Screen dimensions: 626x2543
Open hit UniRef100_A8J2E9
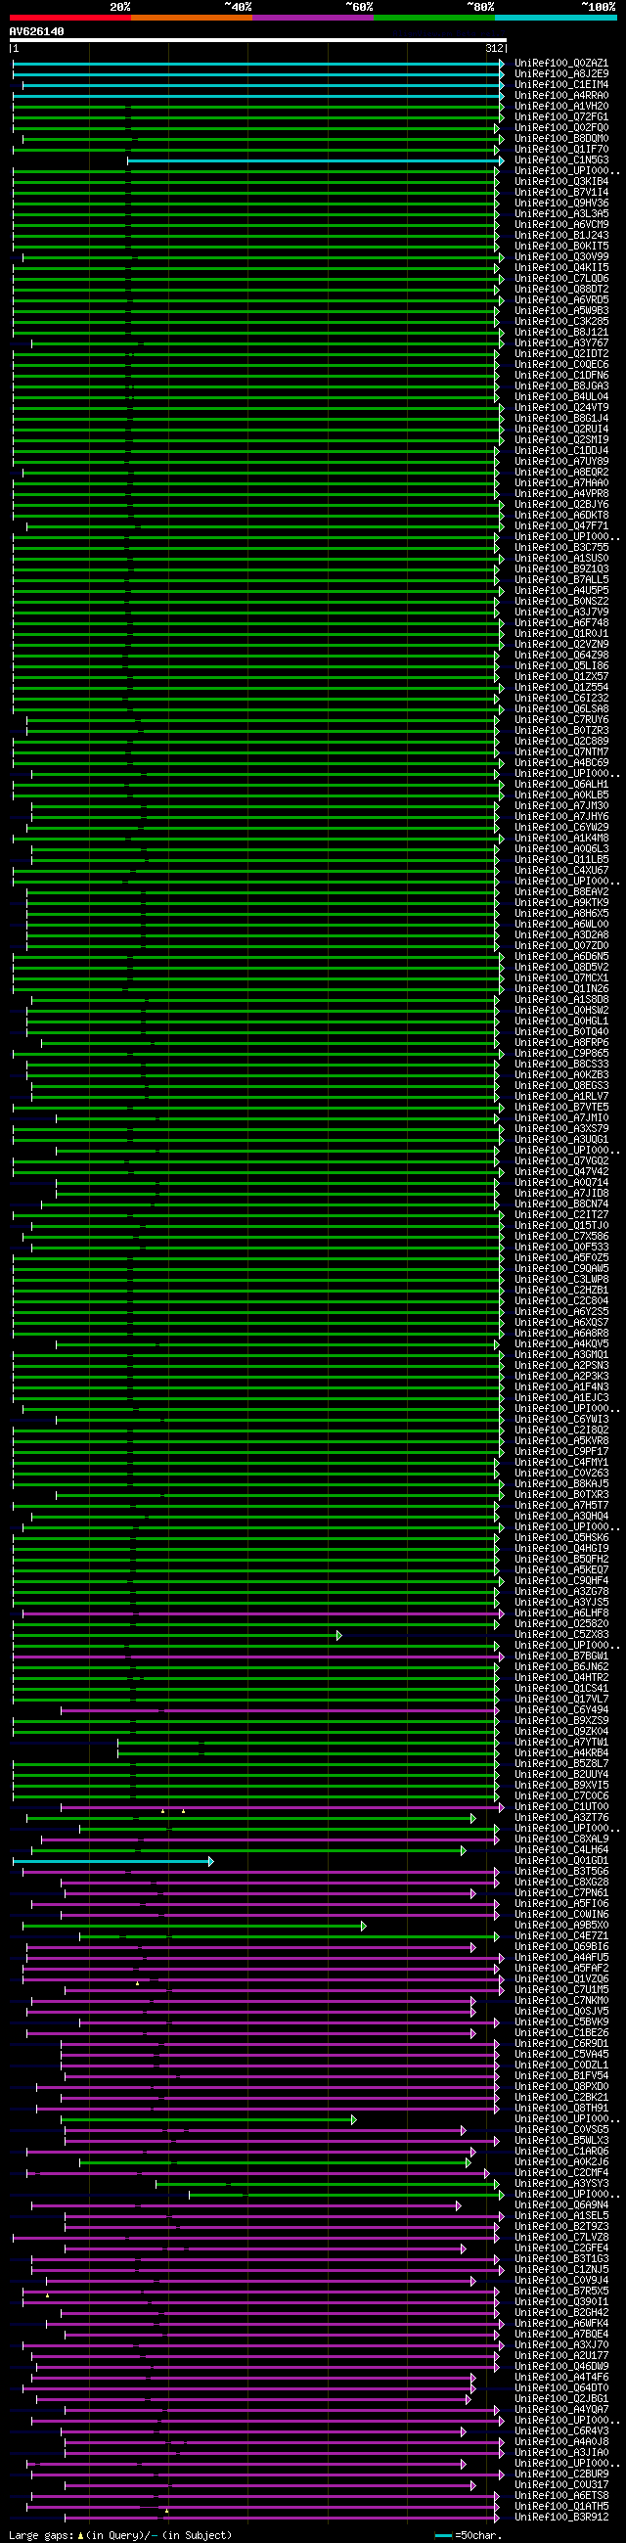[560, 74]
